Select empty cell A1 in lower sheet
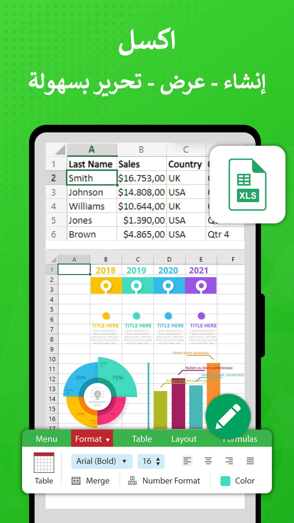294x523 pixels. 74,269
